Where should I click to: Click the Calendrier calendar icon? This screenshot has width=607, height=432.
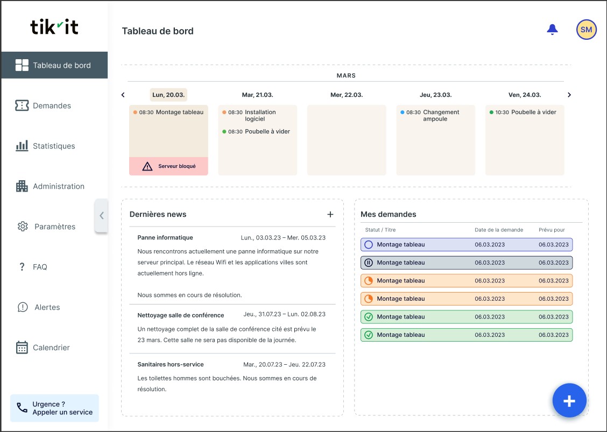(x=22, y=348)
